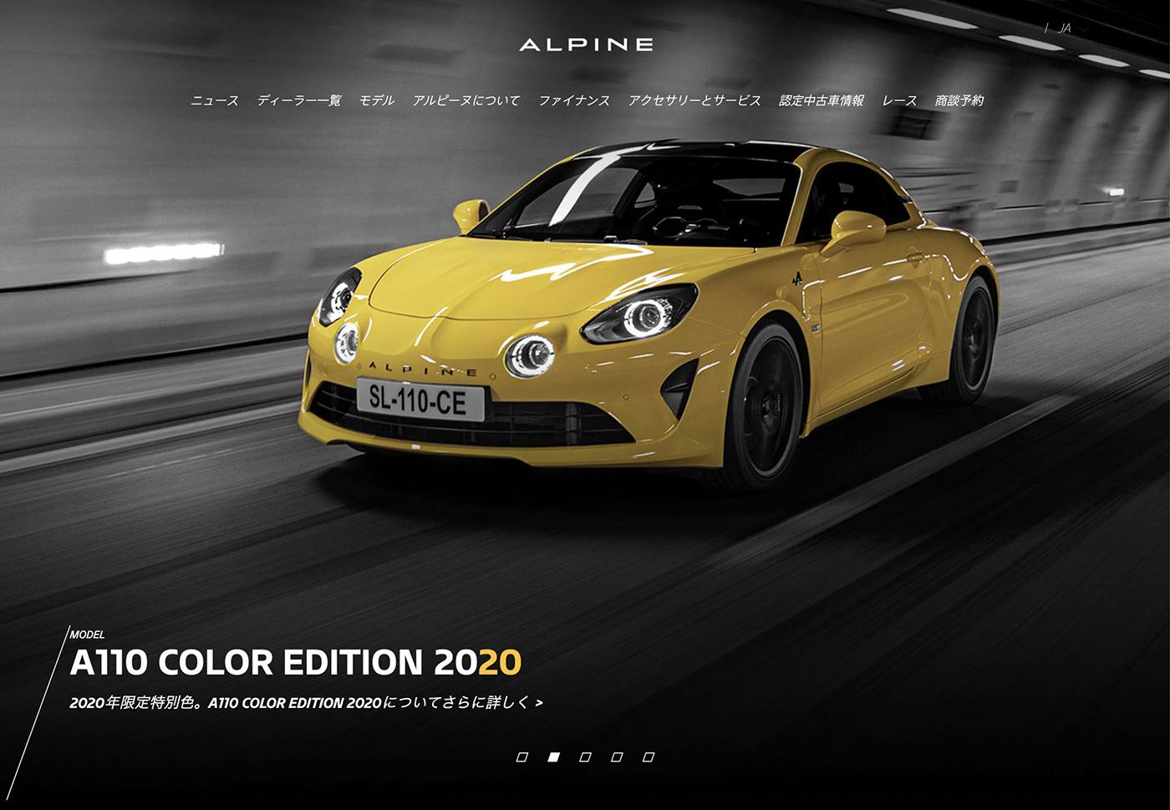
Task: Follow the についてさらに詳しく learn more link
Action: [306, 703]
